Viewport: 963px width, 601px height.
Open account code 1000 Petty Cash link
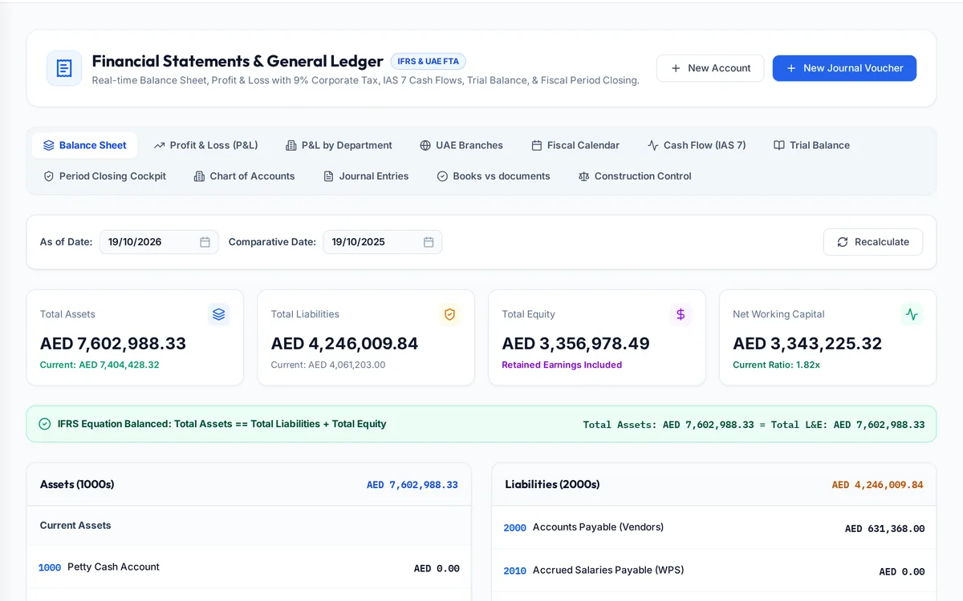50,567
